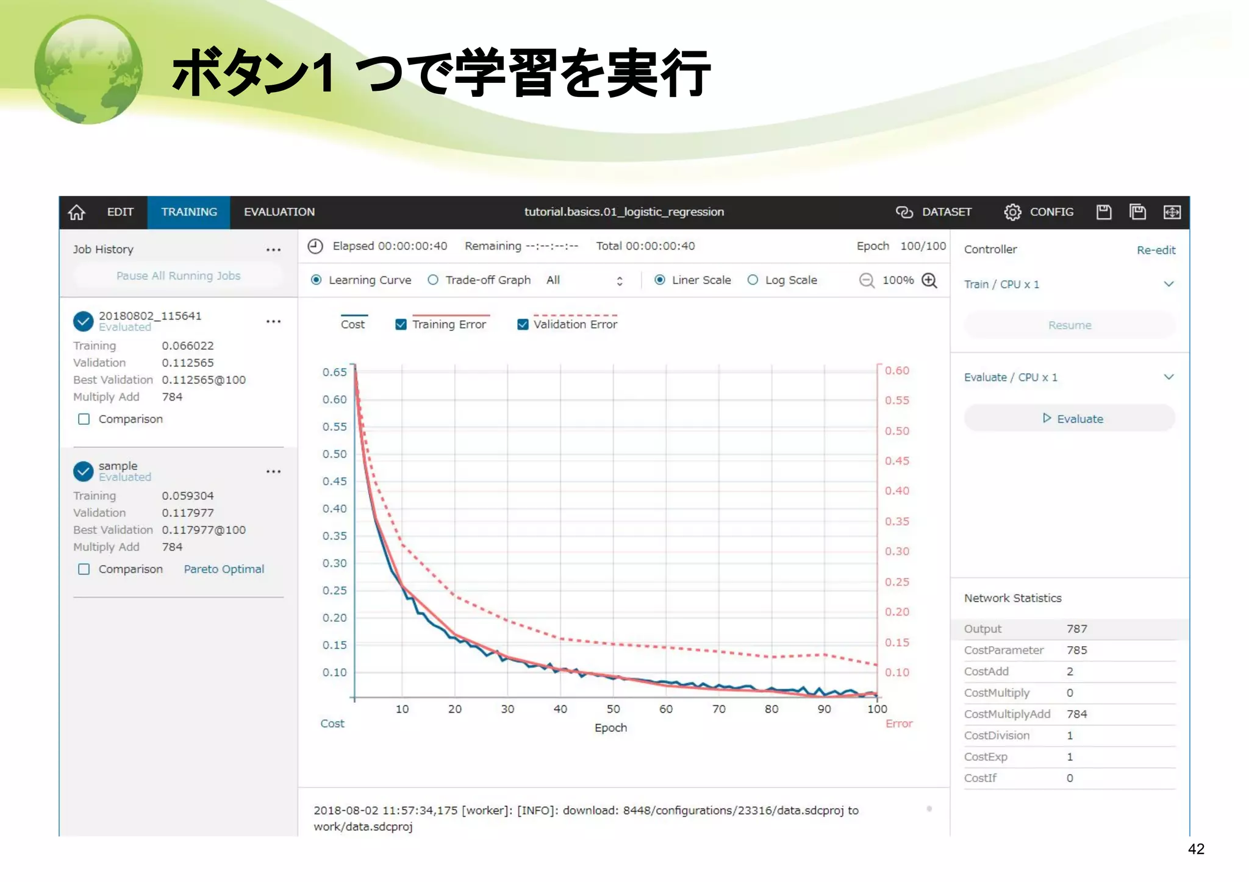Click the Pareto Optimal link
This screenshot has height=882, width=1249.
(x=224, y=569)
